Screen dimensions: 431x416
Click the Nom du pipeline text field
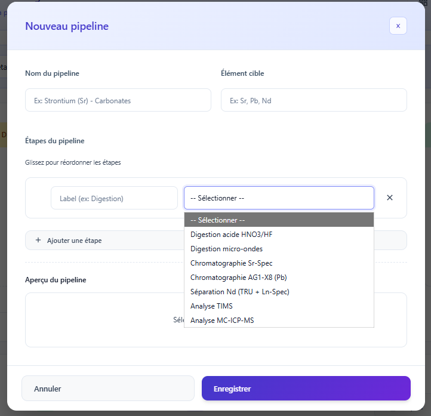[118, 100]
